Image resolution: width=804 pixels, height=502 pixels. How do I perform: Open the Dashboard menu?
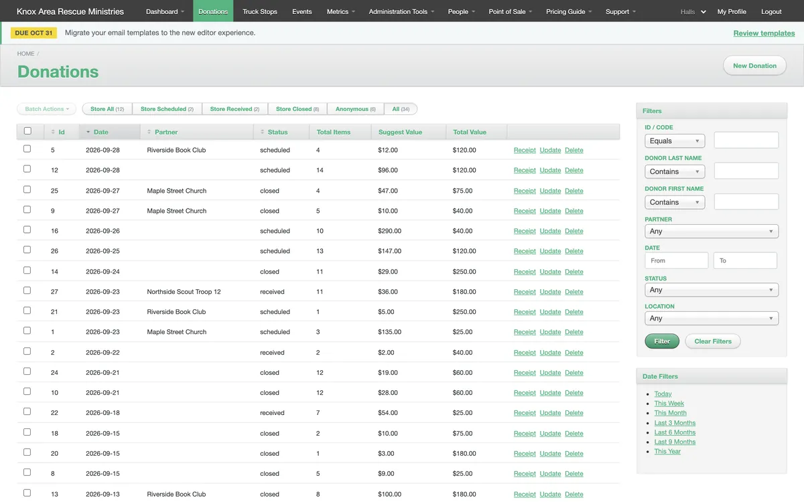point(166,11)
